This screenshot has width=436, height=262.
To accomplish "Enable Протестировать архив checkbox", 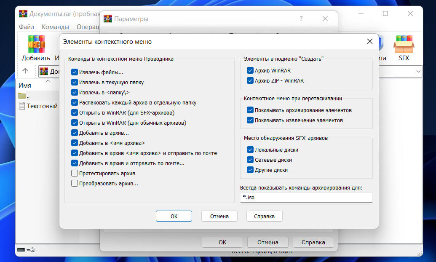I will click(x=74, y=173).
